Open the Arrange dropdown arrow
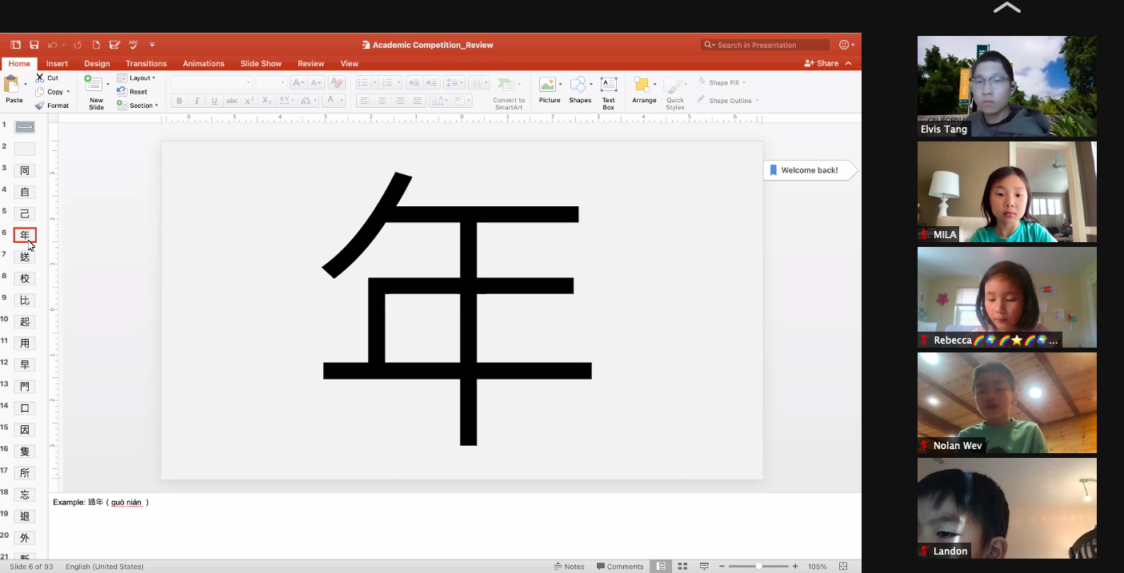 655,84
